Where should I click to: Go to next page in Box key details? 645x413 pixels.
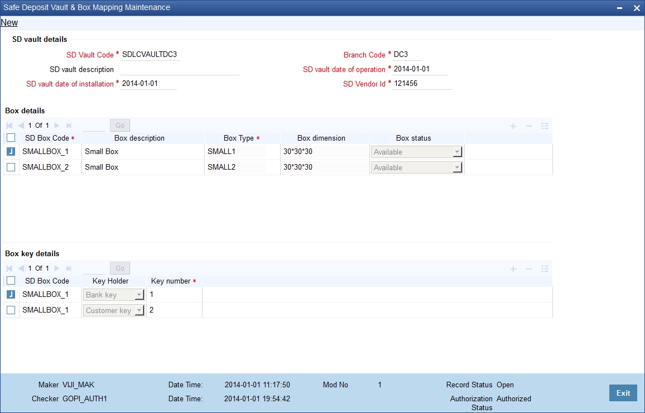[x=57, y=268]
